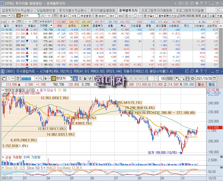Click scroll-up arrow of investor table scrollbar
The width and height of the screenshot is (223, 181).
(x=221, y=26)
